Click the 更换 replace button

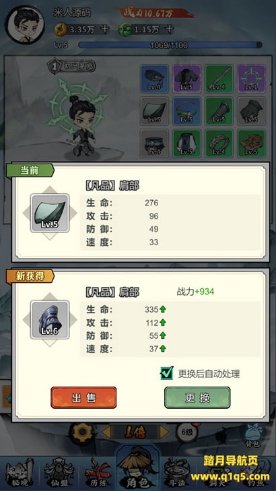(197, 397)
